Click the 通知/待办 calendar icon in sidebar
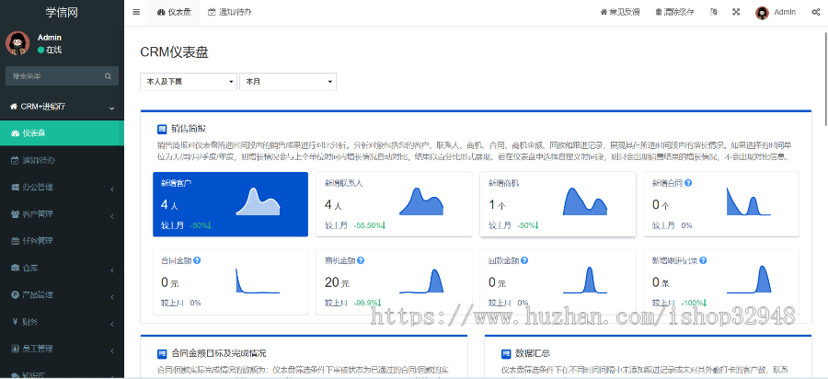Screen dimensions: 828x379 15,160
